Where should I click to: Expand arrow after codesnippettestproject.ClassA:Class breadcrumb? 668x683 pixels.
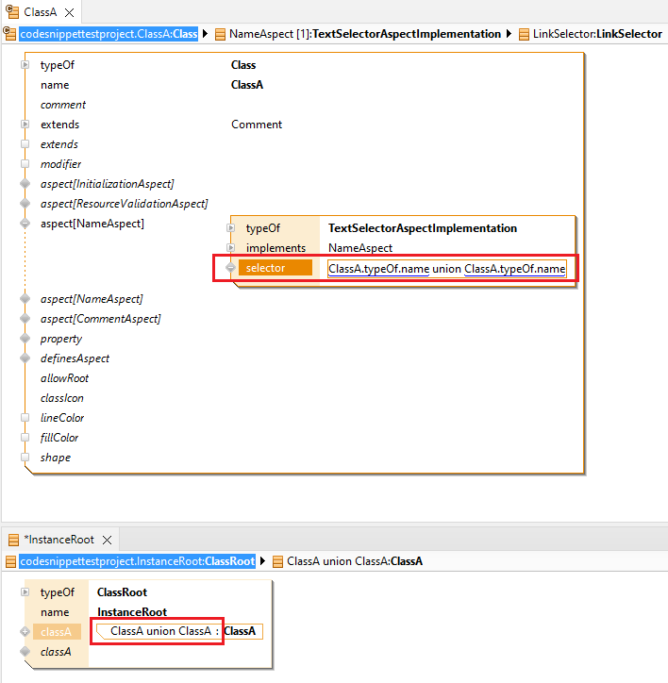pos(206,34)
